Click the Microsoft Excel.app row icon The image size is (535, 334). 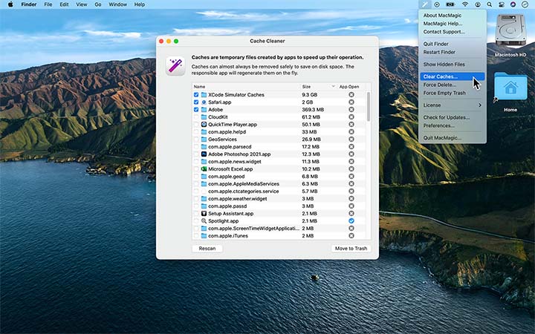point(204,169)
